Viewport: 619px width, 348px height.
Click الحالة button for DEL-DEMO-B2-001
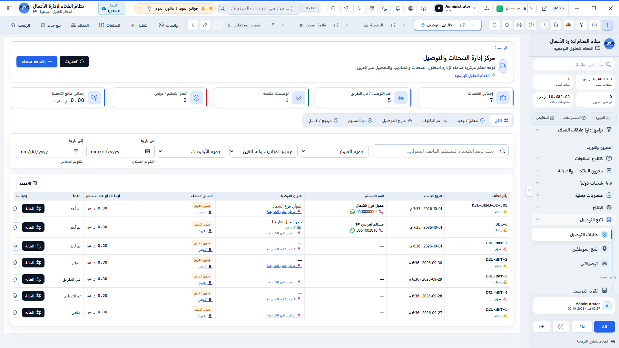click(x=33, y=208)
